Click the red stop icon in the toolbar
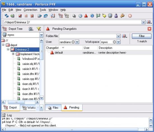 point(130,16)
